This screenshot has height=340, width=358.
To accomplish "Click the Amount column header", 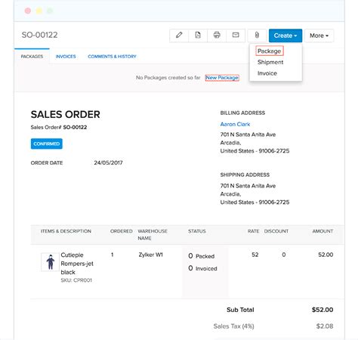I will (323, 231).
